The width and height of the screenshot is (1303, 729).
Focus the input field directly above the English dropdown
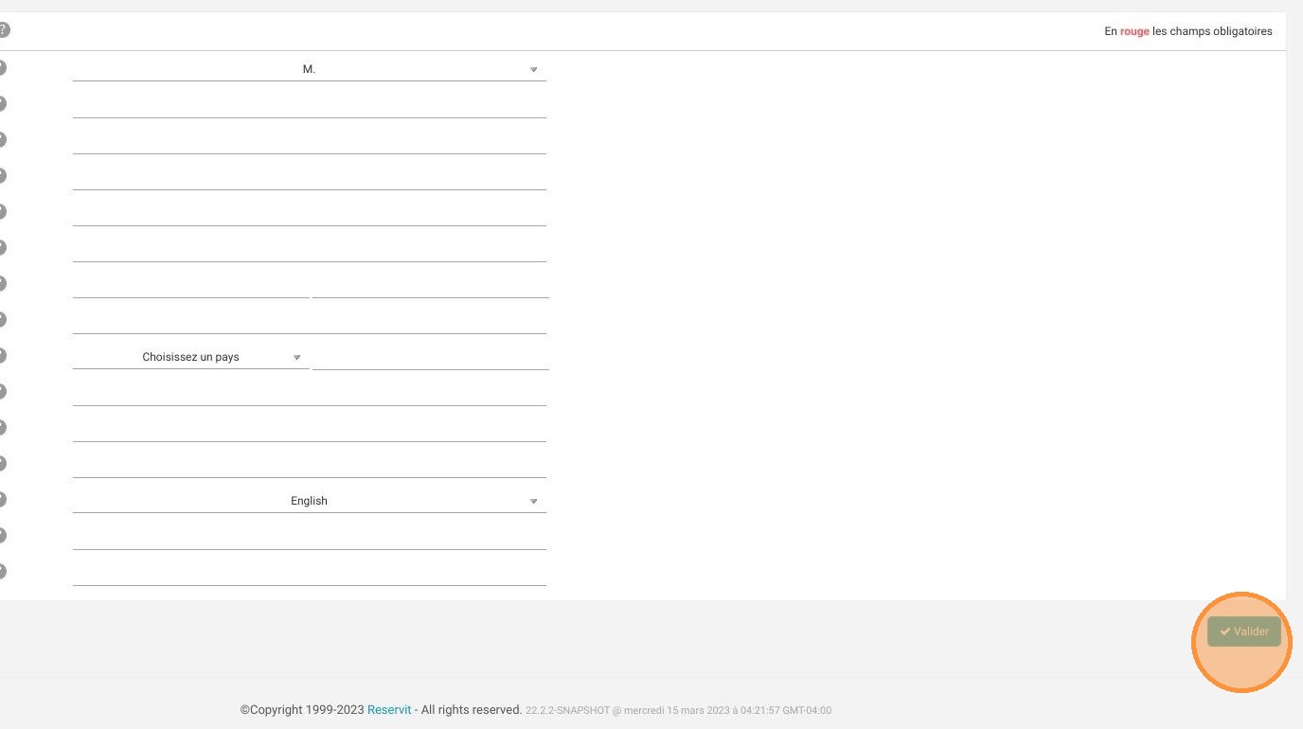point(310,466)
